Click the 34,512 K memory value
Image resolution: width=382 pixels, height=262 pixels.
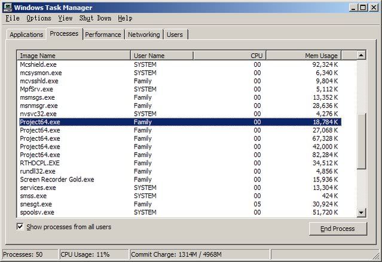click(x=325, y=163)
